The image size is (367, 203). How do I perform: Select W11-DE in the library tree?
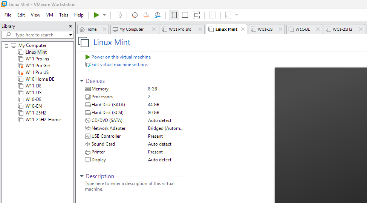coord(34,86)
